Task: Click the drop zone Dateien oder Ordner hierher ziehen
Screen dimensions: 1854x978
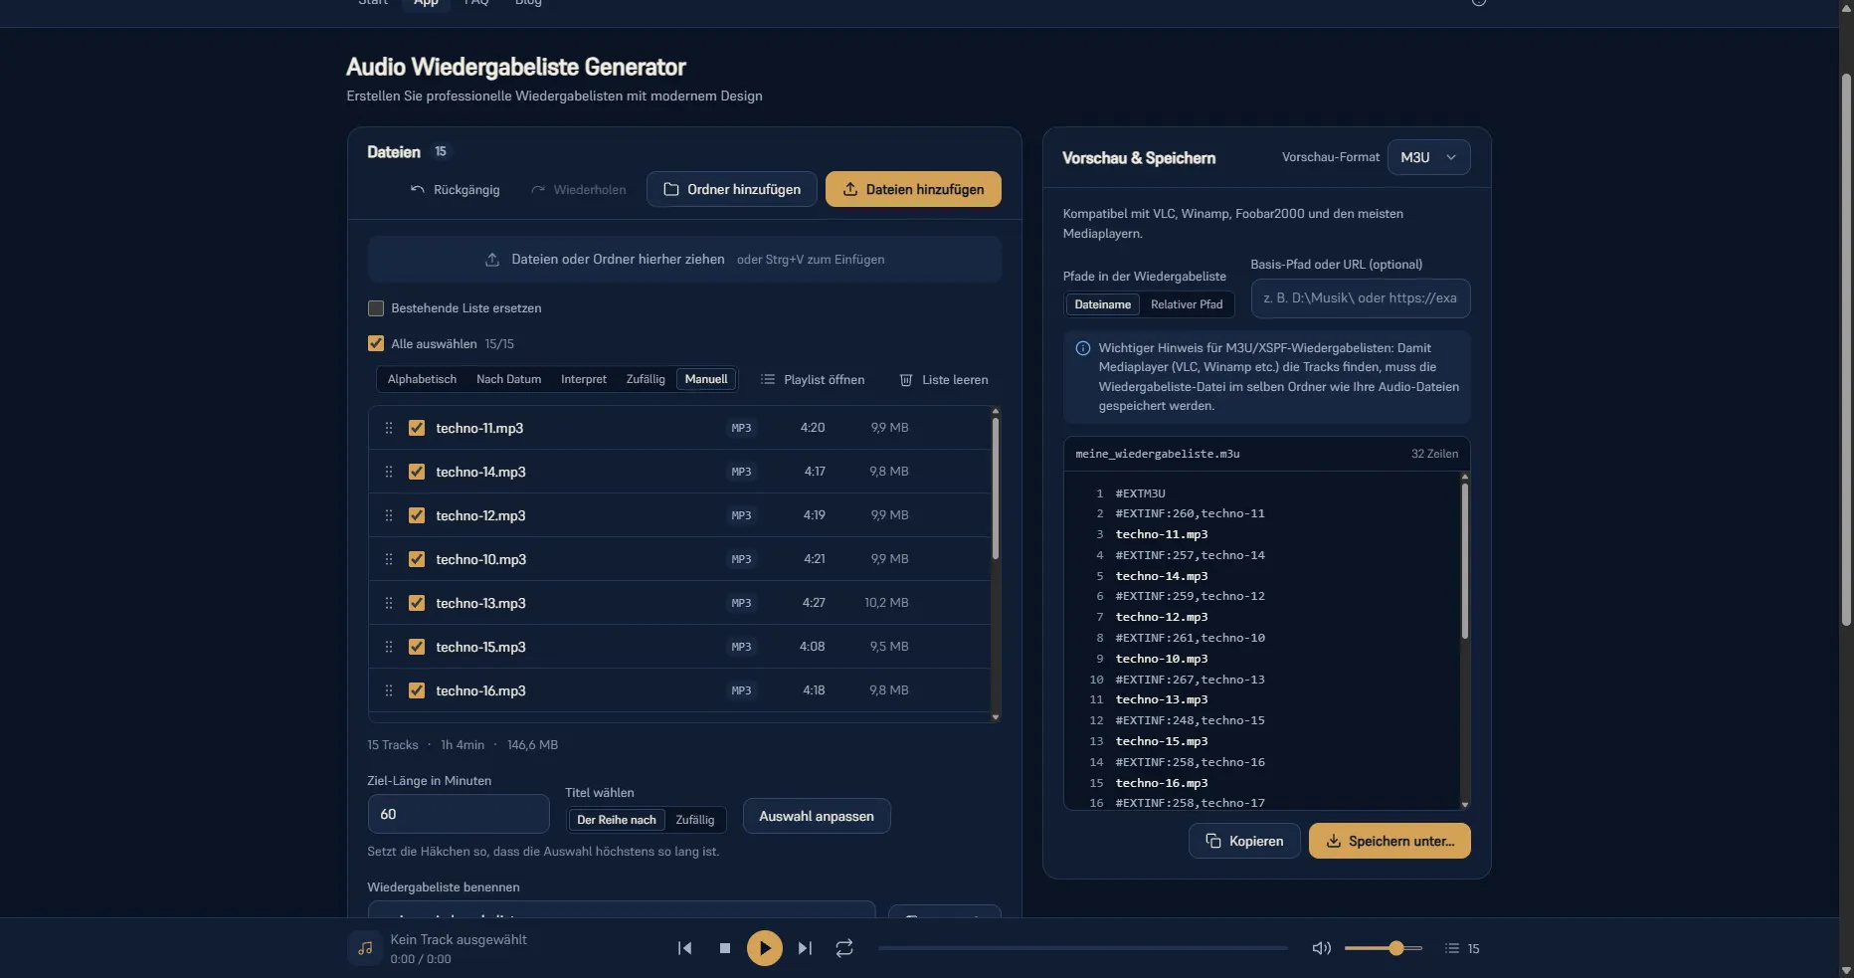Action: click(684, 260)
